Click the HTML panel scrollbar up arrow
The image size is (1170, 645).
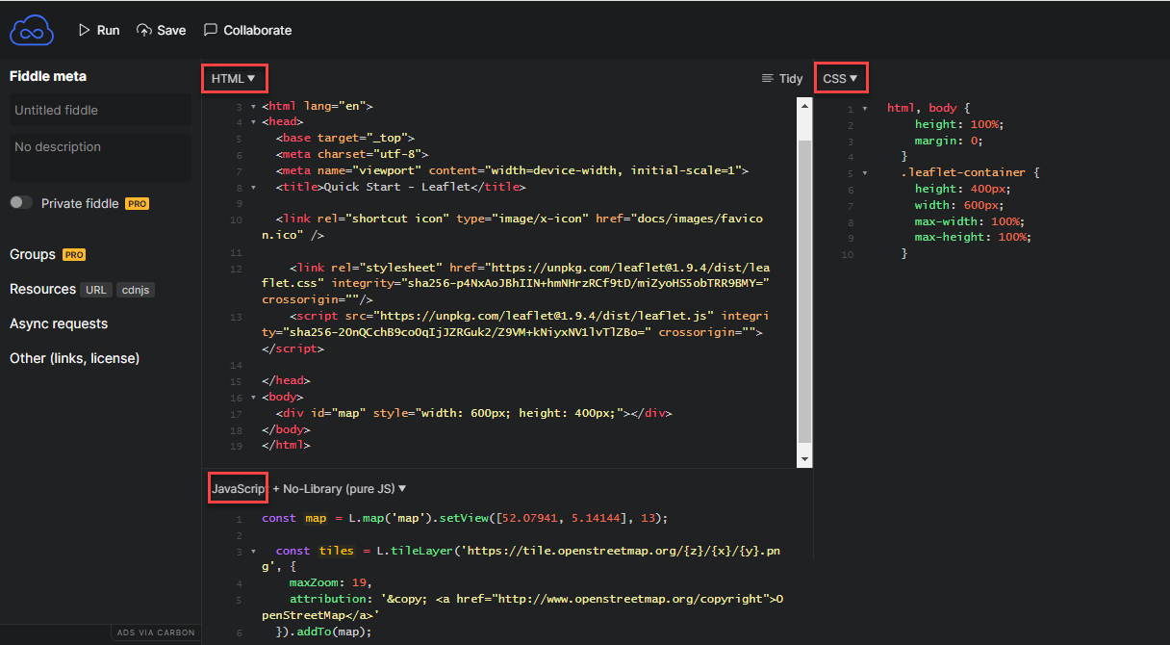(805, 104)
